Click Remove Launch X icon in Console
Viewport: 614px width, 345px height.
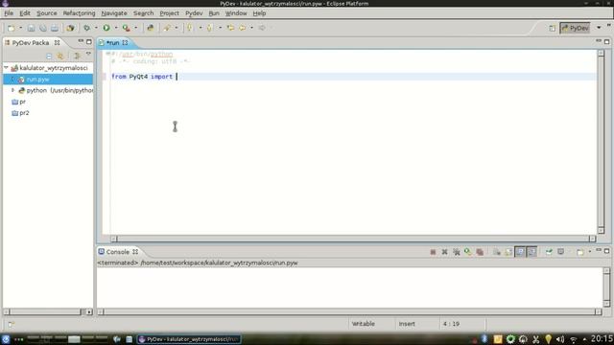point(444,252)
